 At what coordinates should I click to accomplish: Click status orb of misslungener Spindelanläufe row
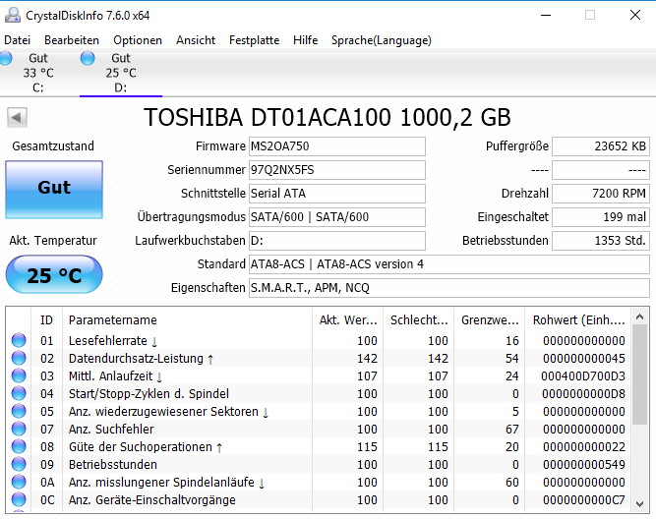[x=19, y=482]
